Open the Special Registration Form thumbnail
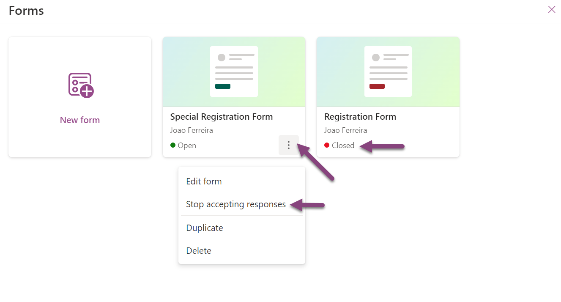 click(x=234, y=71)
